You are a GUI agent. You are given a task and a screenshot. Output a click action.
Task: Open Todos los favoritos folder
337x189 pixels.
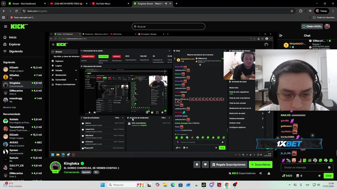324,17
